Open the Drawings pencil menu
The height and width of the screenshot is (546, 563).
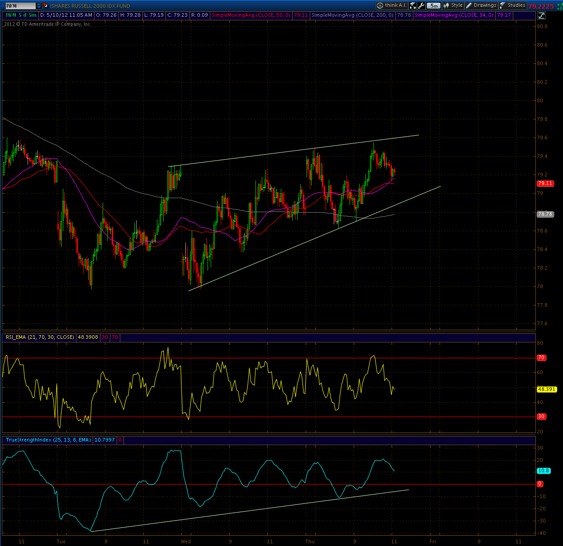point(481,5)
